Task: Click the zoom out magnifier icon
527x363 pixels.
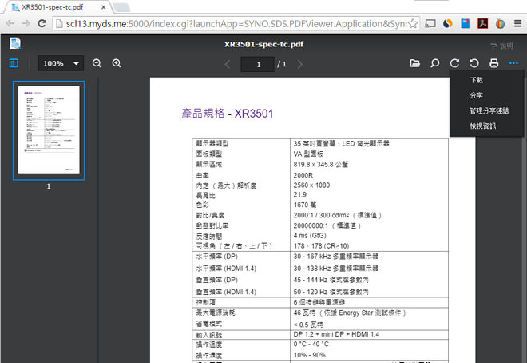Action: pyautogui.click(x=97, y=63)
